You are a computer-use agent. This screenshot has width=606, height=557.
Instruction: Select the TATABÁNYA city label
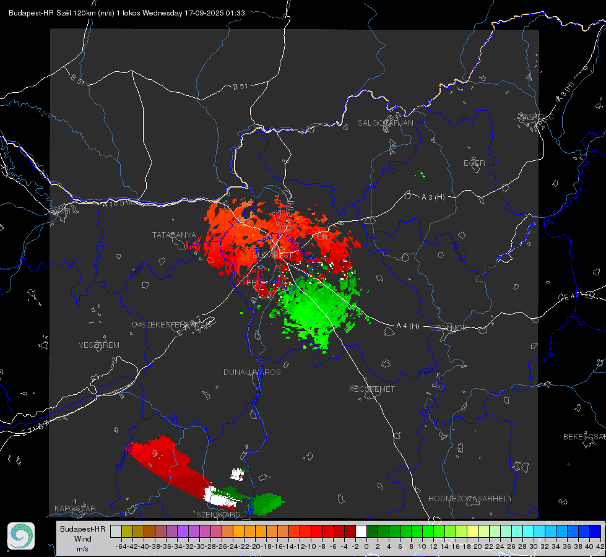coord(174,235)
